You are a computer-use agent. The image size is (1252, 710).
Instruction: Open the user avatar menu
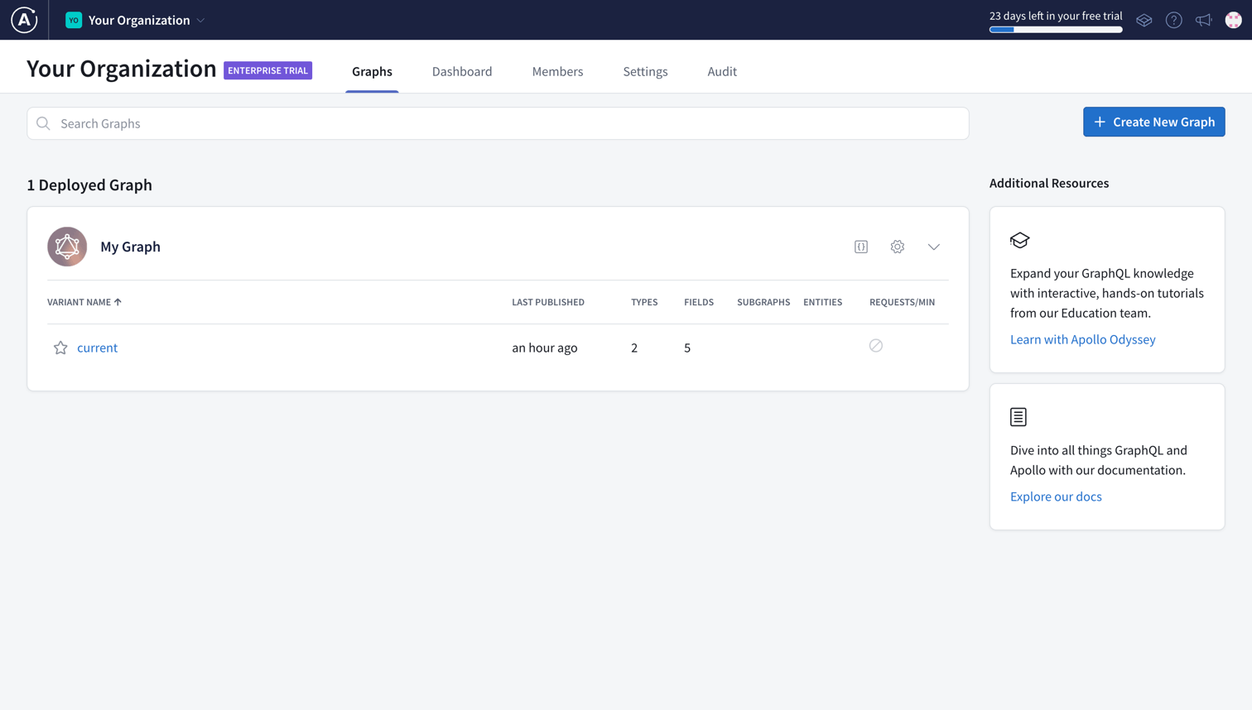tap(1233, 20)
